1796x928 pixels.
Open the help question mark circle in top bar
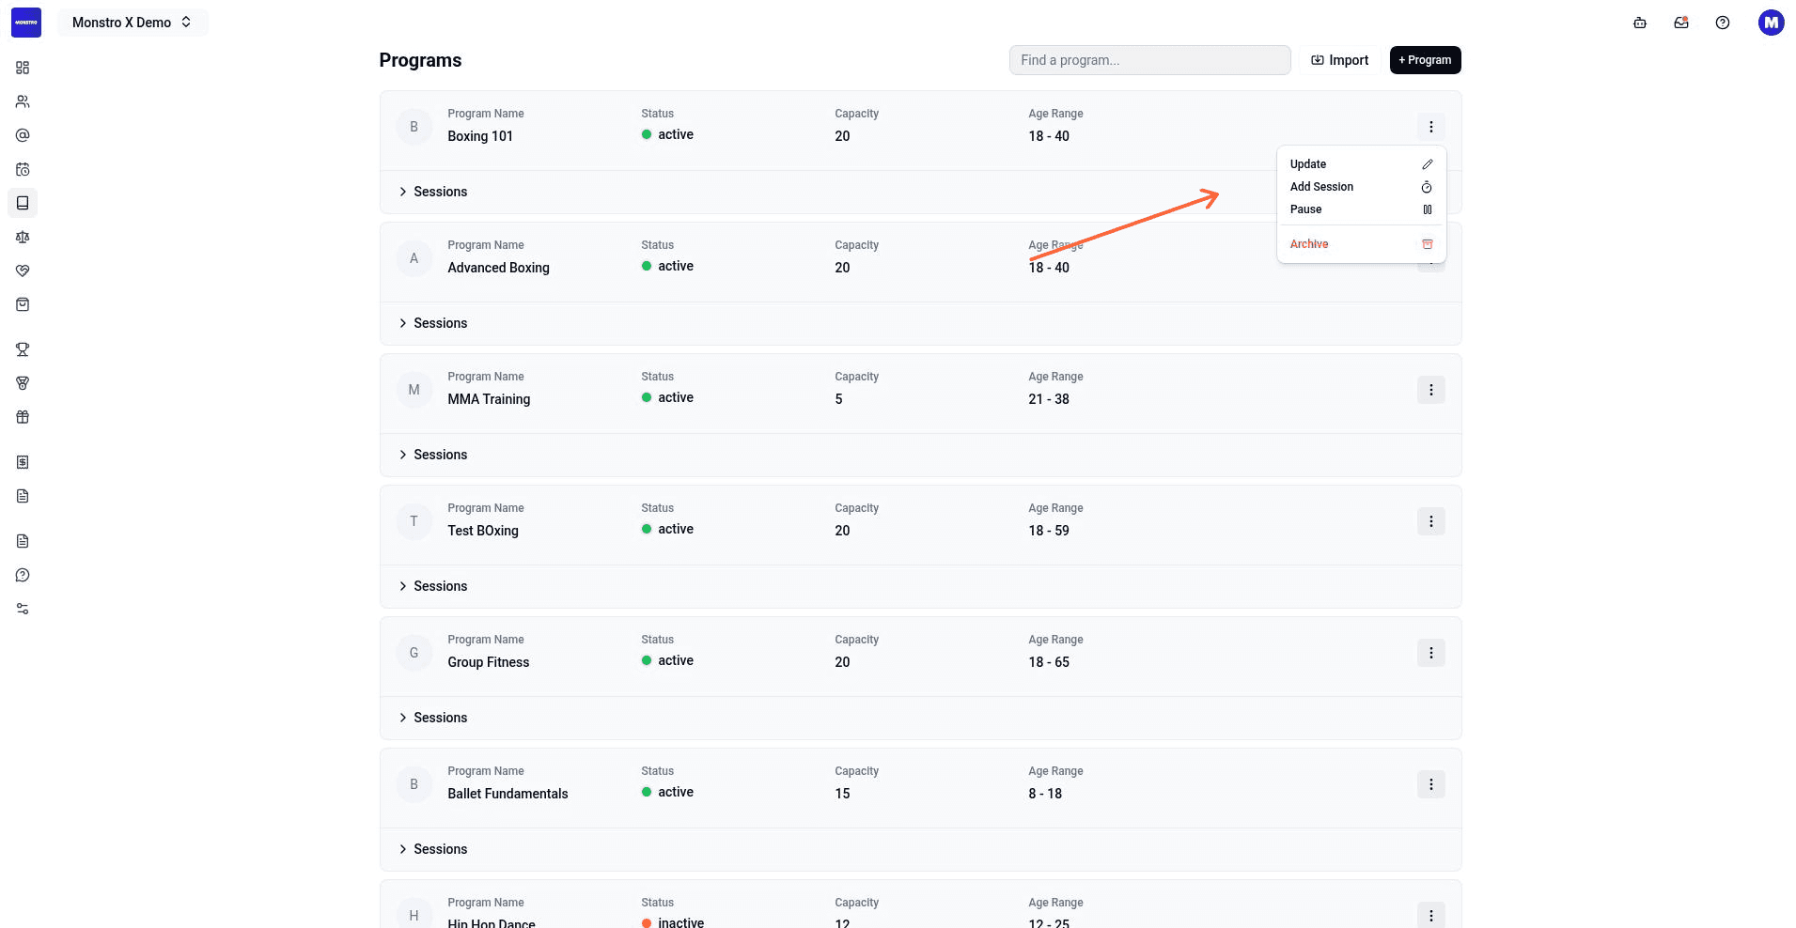(1723, 23)
